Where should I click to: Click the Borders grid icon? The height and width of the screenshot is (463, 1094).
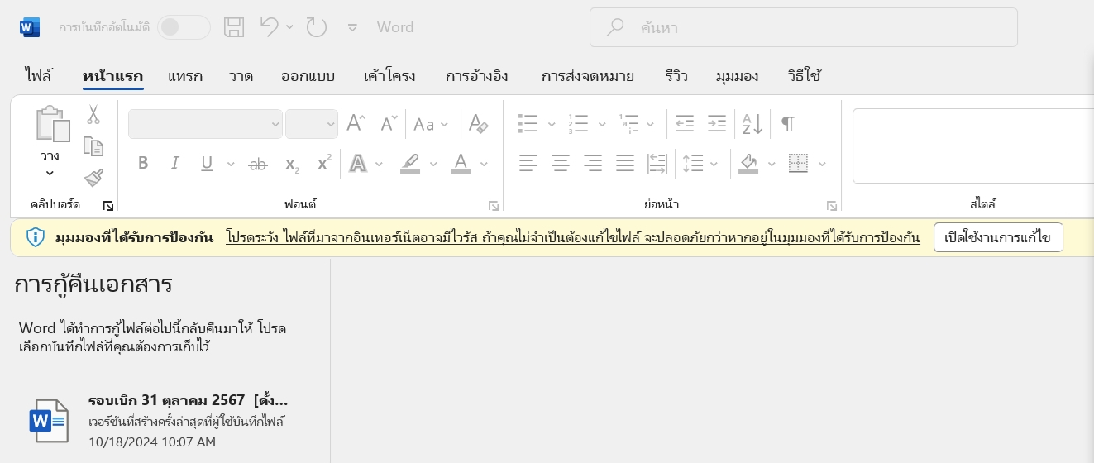coord(798,164)
